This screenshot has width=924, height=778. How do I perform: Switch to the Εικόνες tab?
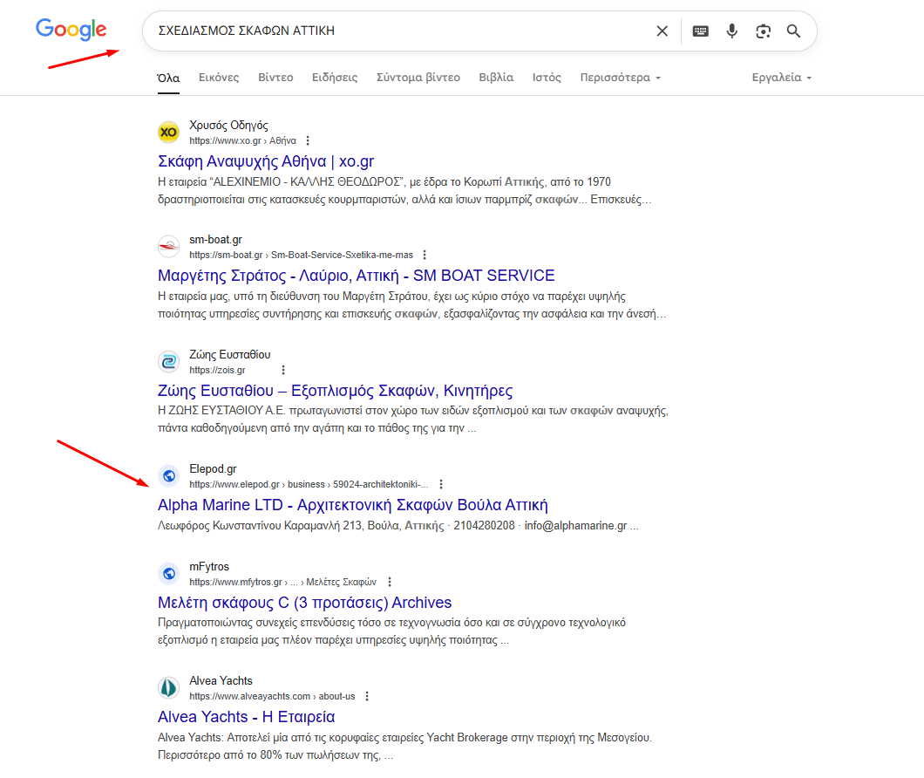[x=219, y=78]
